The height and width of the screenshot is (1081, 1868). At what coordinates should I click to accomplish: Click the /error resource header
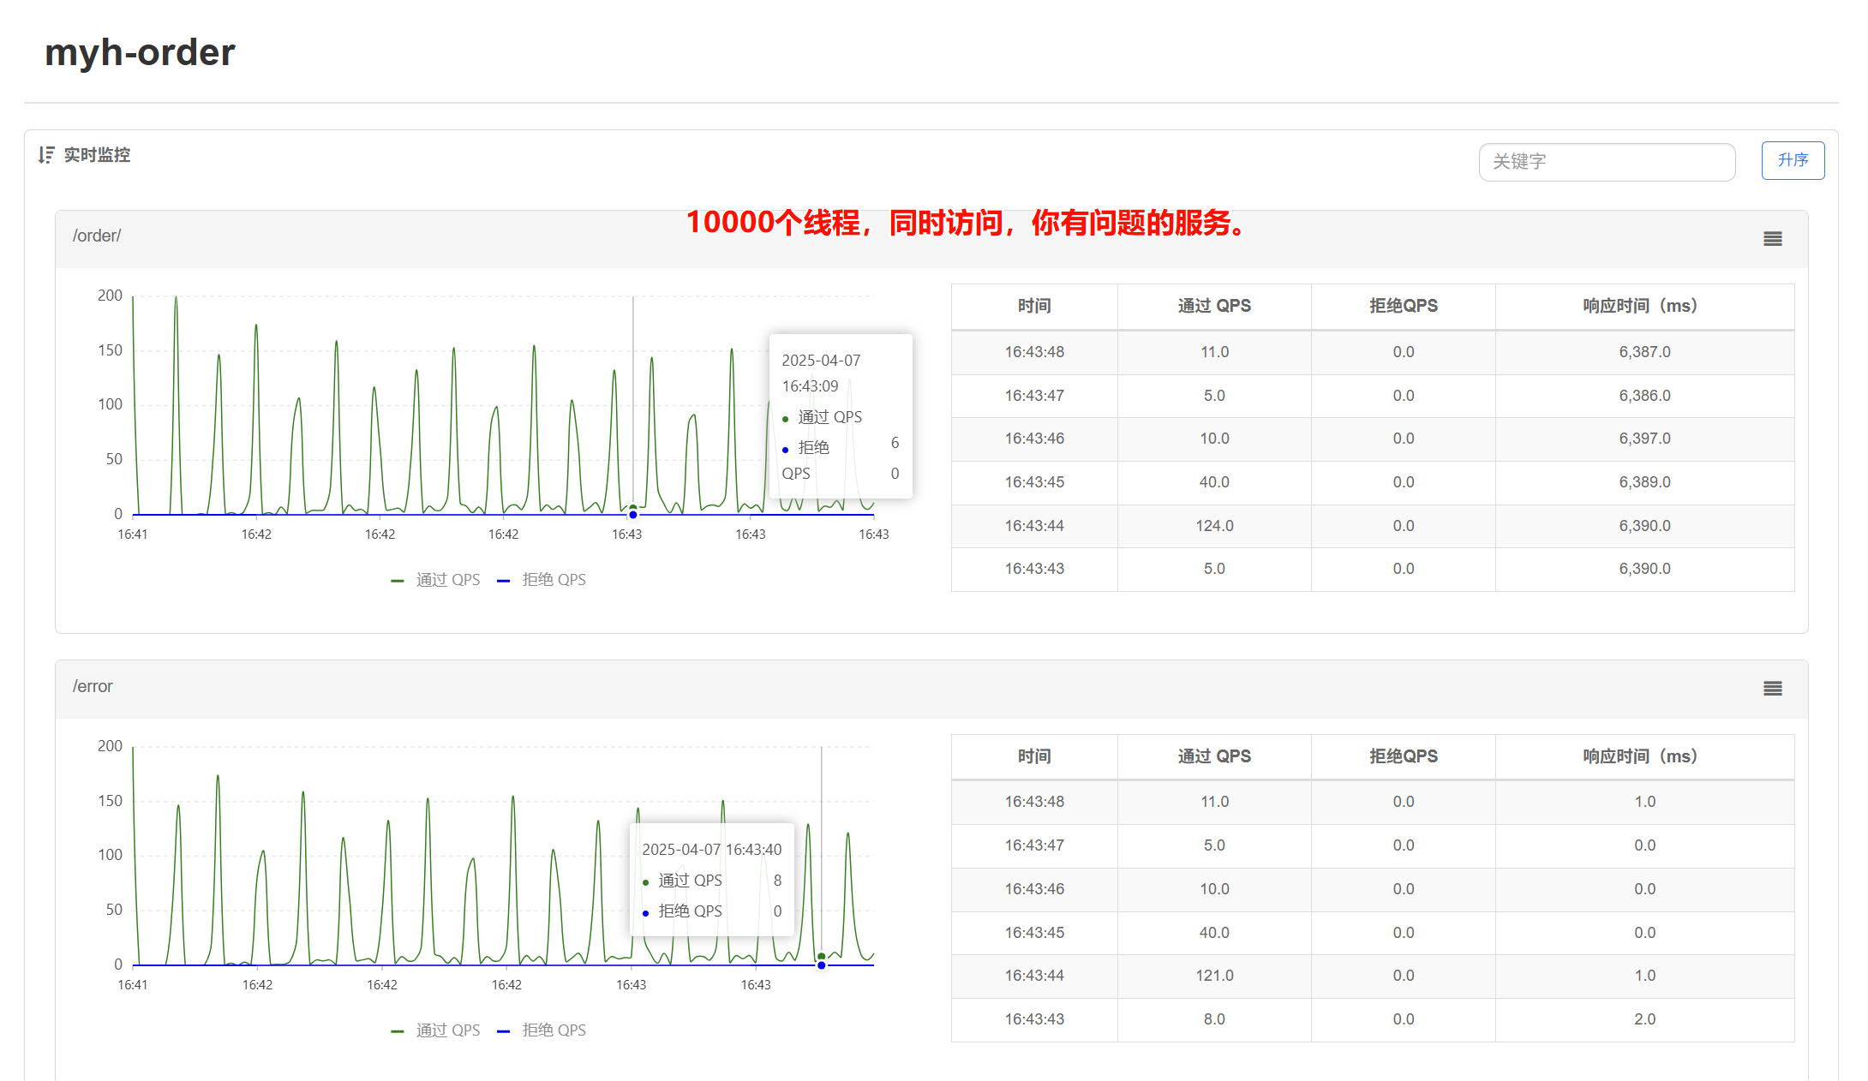pyautogui.click(x=93, y=687)
